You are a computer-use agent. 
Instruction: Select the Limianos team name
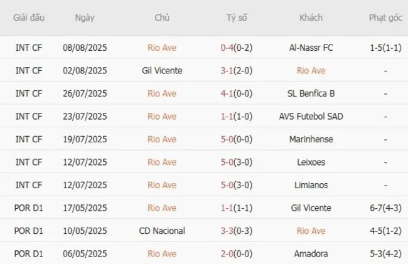pos(311,185)
